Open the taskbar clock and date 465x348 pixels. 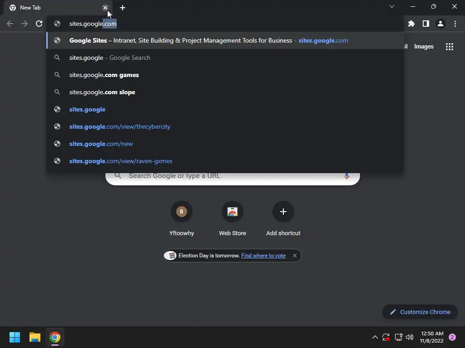pos(432,337)
